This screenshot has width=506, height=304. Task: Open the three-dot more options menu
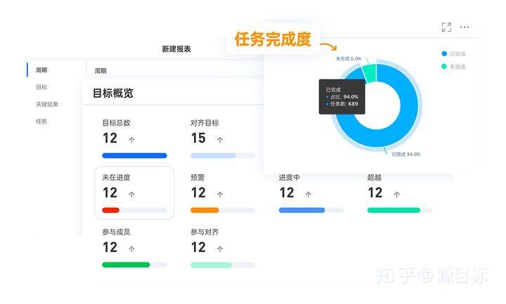point(465,27)
